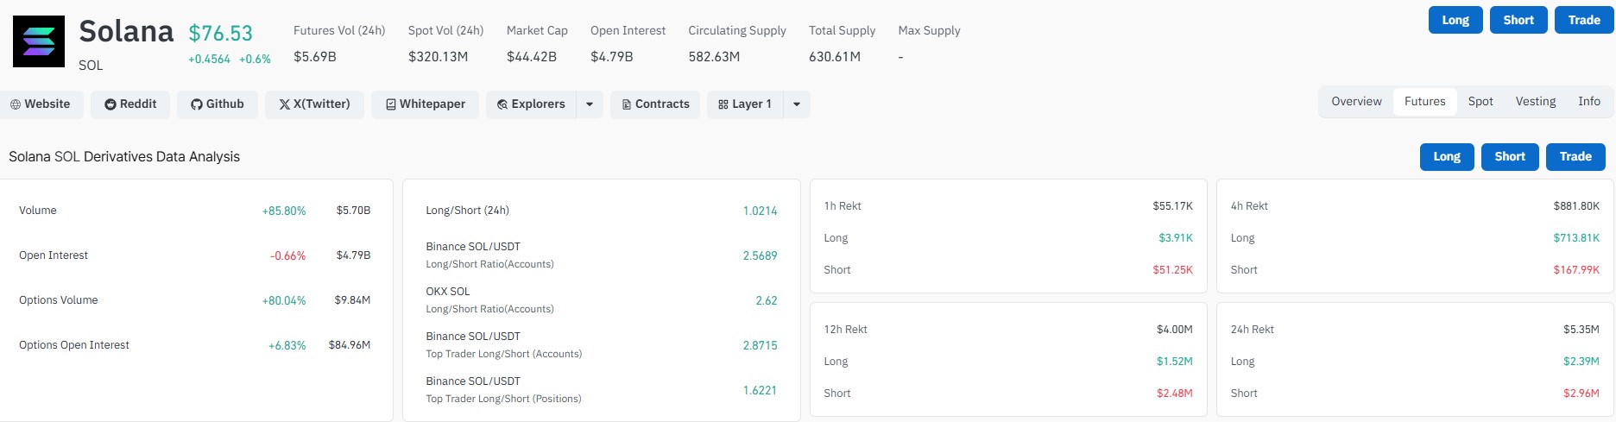The height and width of the screenshot is (422, 1616).
Task: Click Trade button in Derivatives Data Analysis row
Action: tap(1575, 157)
